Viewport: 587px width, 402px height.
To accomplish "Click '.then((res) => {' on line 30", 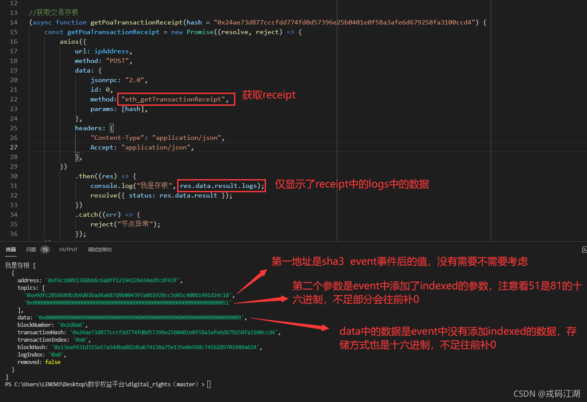I will coord(106,176).
